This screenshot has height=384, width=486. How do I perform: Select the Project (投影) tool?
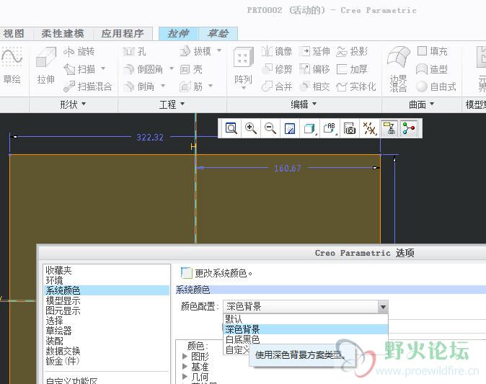point(352,51)
